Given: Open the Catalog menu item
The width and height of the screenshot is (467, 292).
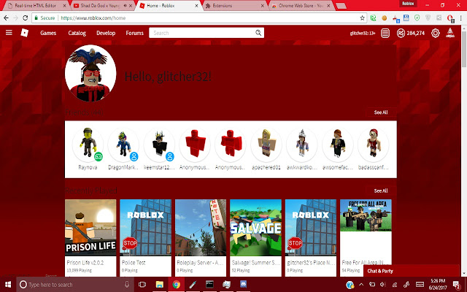Looking at the screenshot, I should 77,33.
